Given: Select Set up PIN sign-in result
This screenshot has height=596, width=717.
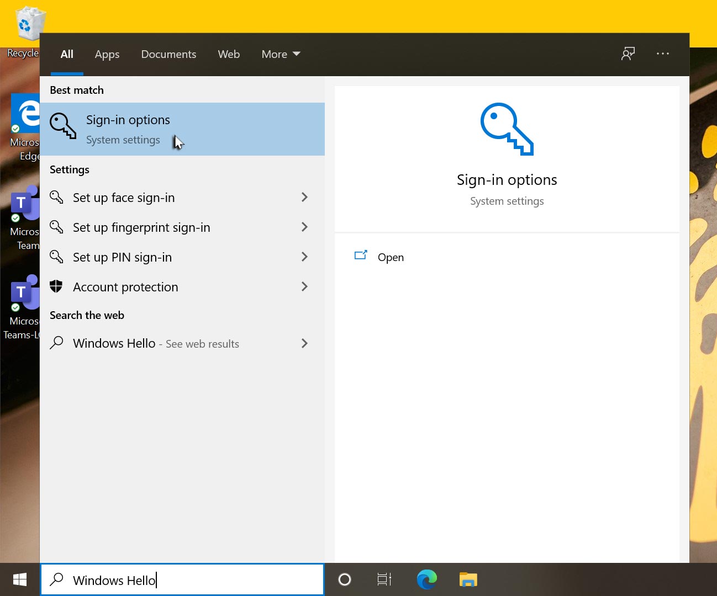Looking at the screenshot, I should 123,257.
